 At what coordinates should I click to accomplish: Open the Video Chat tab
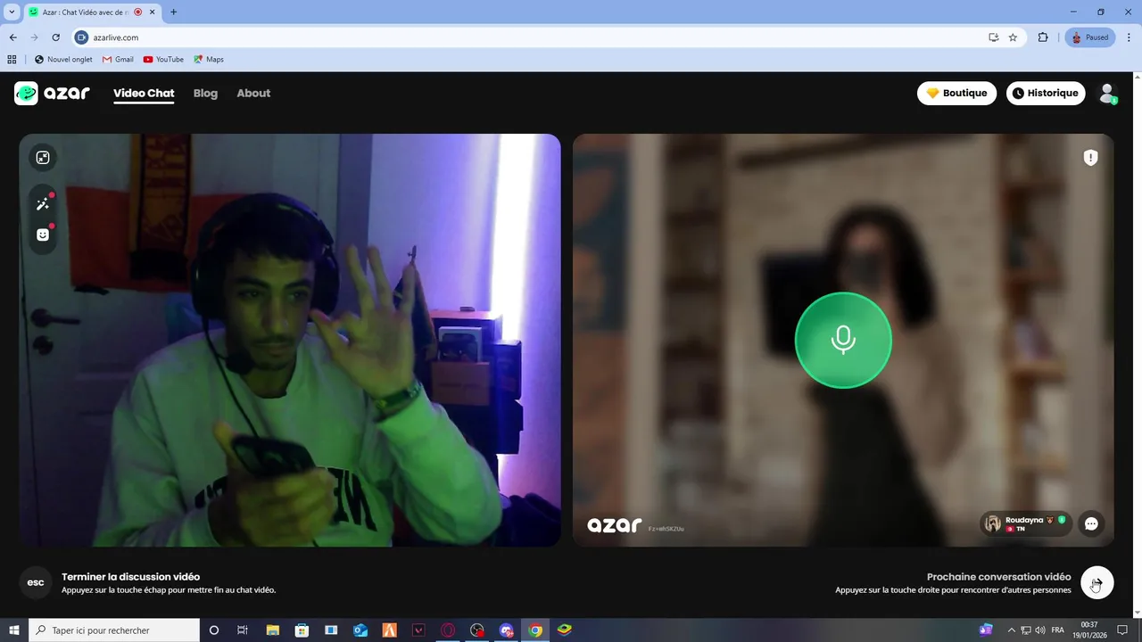[x=144, y=93]
